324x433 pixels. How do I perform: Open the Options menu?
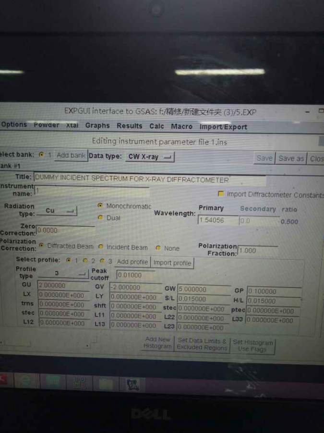click(x=14, y=124)
